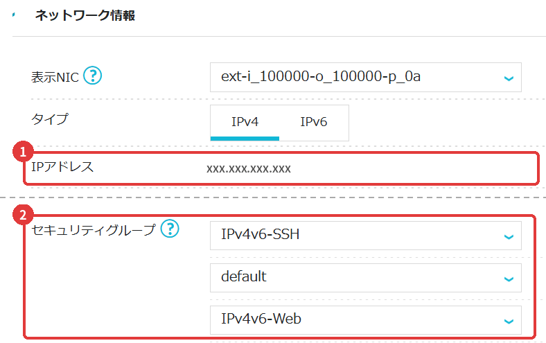
Task: Click the 表示NIC label text
Action: (55, 78)
